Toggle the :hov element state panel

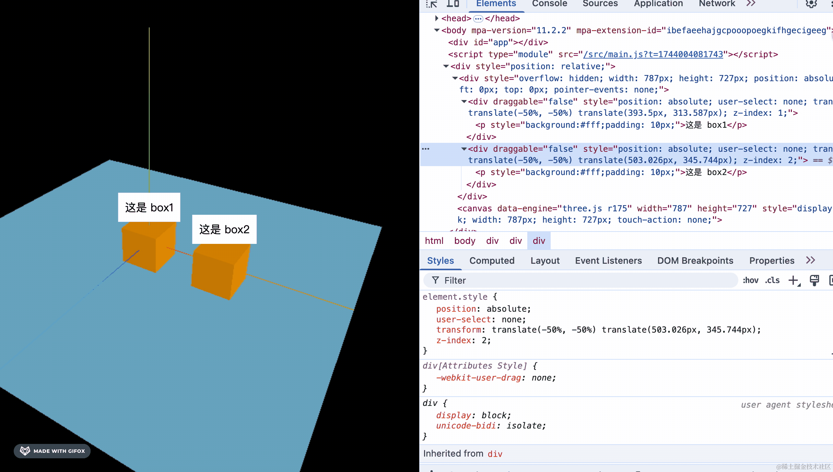pyautogui.click(x=751, y=281)
